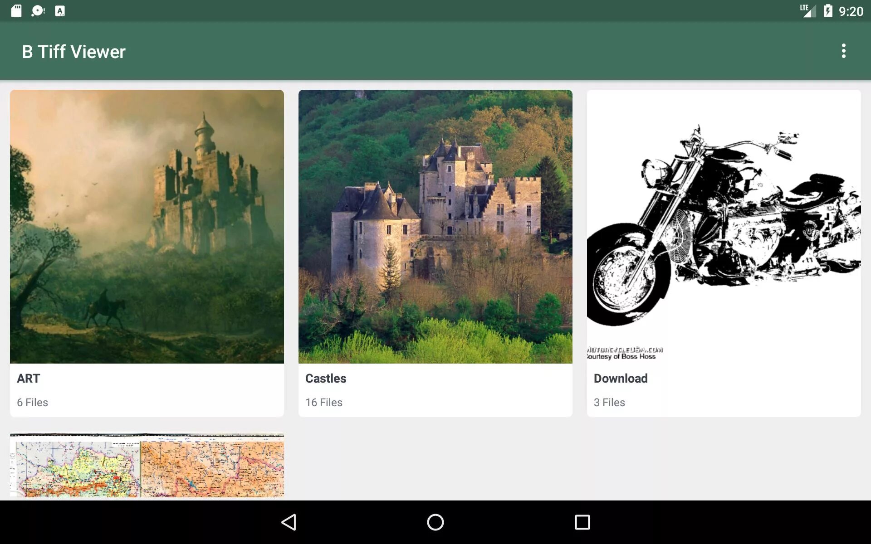This screenshot has width=871, height=544.
Task: Open the Download folder motorcycle image
Action: pyautogui.click(x=724, y=227)
